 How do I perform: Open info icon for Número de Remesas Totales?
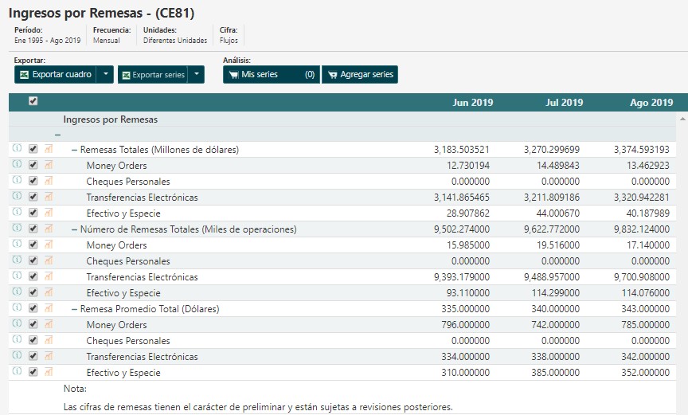pos(17,229)
